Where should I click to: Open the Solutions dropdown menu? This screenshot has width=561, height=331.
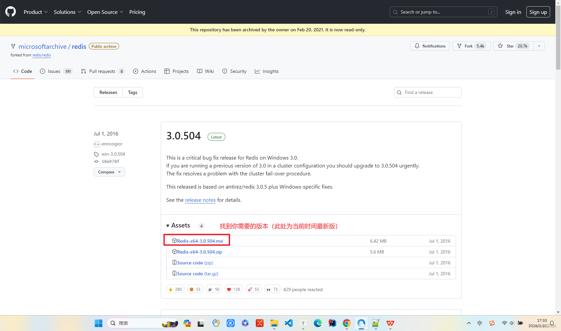(x=67, y=12)
